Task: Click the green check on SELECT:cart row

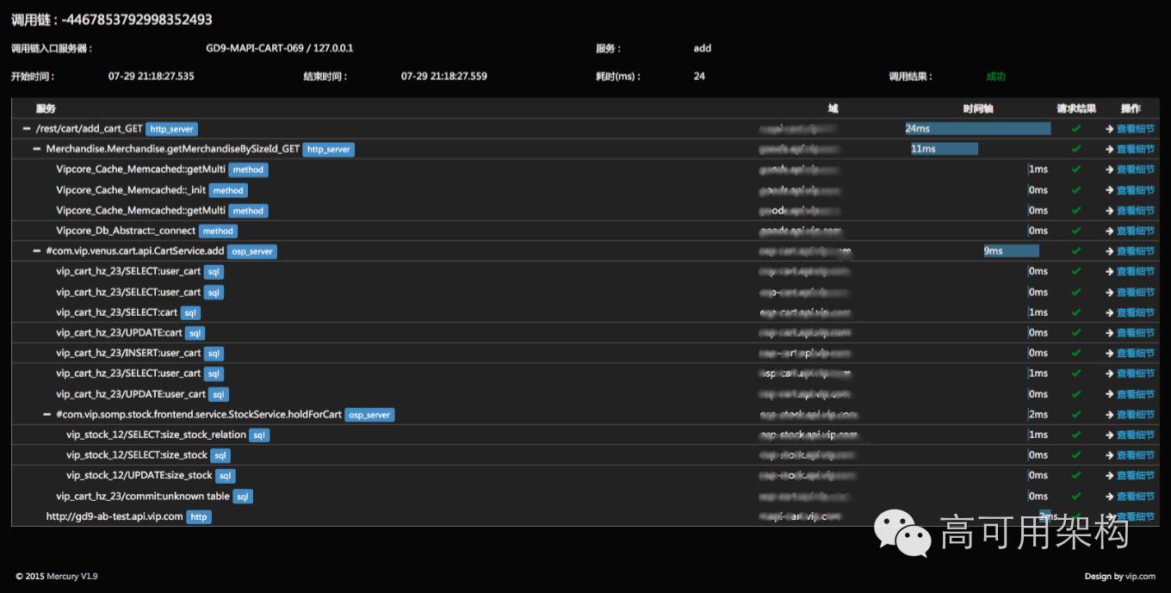Action: (x=1075, y=312)
